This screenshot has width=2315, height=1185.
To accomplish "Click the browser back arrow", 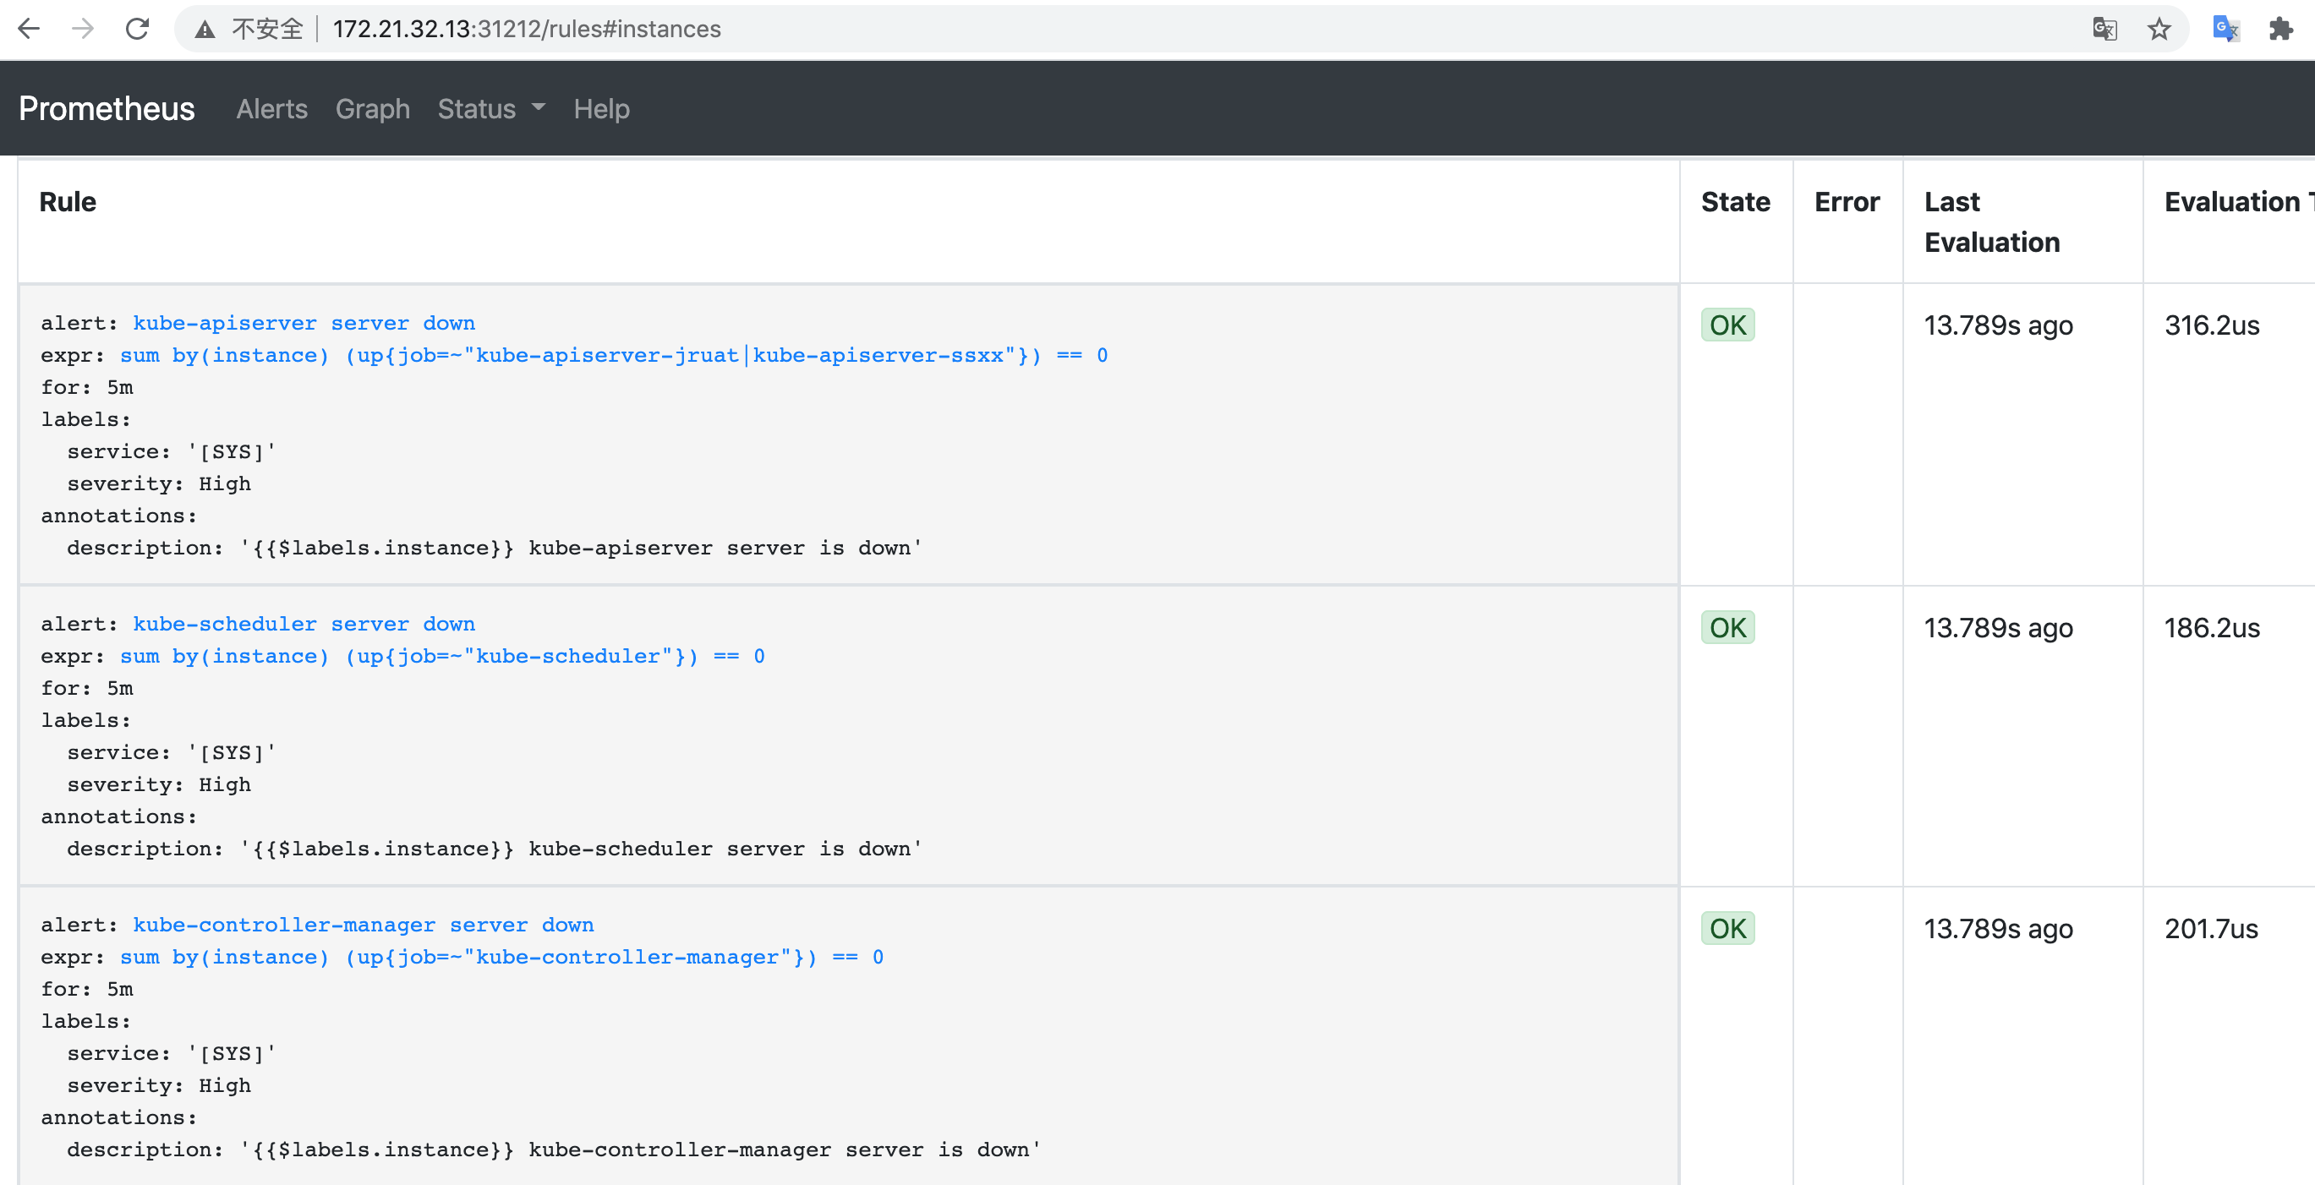I will tap(29, 28).
